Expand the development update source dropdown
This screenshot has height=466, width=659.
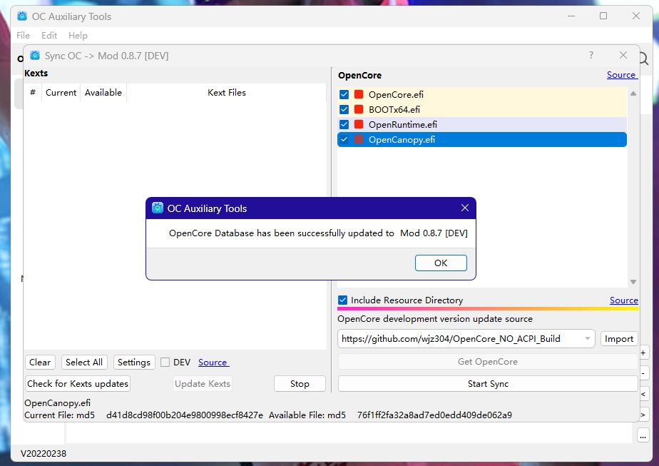[x=588, y=339]
